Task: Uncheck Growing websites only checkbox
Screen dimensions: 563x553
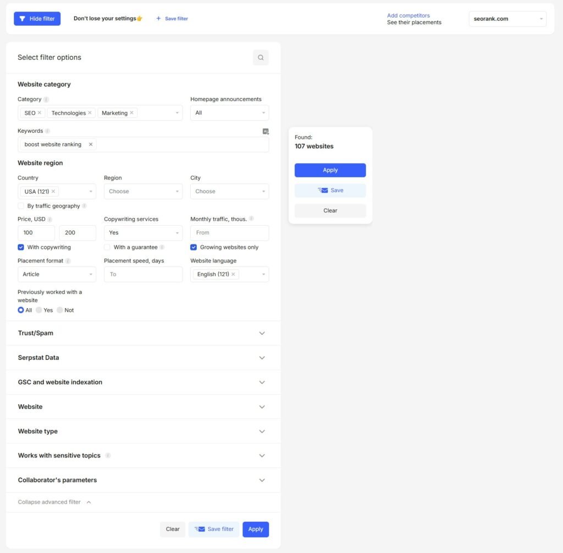Action: pyautogui.click(x=194, y=247)
